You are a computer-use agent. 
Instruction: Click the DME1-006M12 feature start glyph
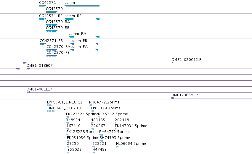pos(173,98)
